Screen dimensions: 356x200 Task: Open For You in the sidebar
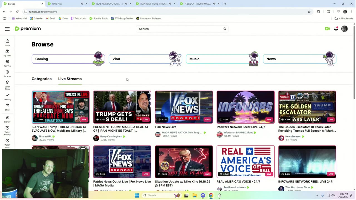click(7, 63)
